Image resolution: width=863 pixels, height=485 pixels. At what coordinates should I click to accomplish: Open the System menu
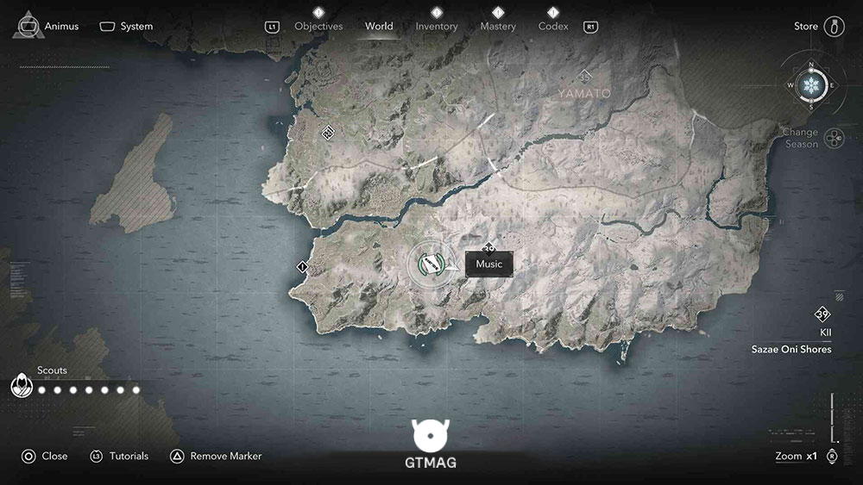point(136,27)
